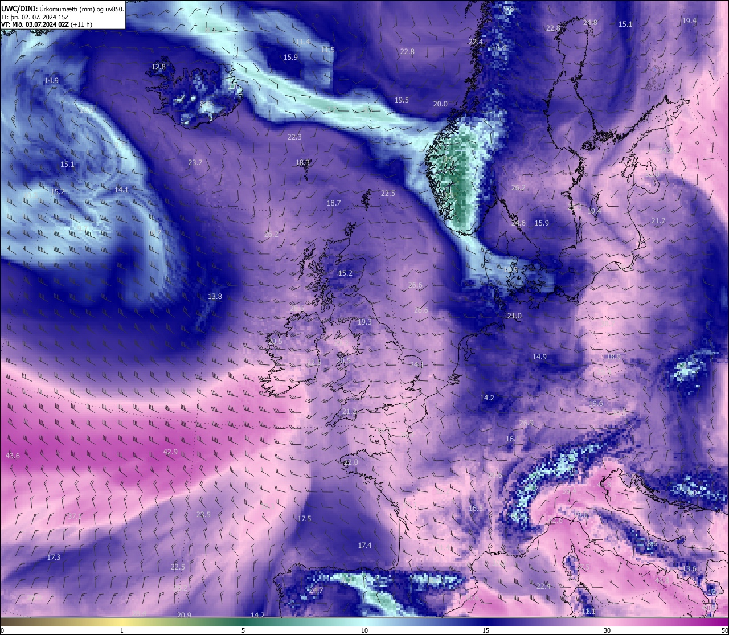Viewport: 729px width, 635px height.
Task: Click the 17.3 value label
Action: point(54,558)
